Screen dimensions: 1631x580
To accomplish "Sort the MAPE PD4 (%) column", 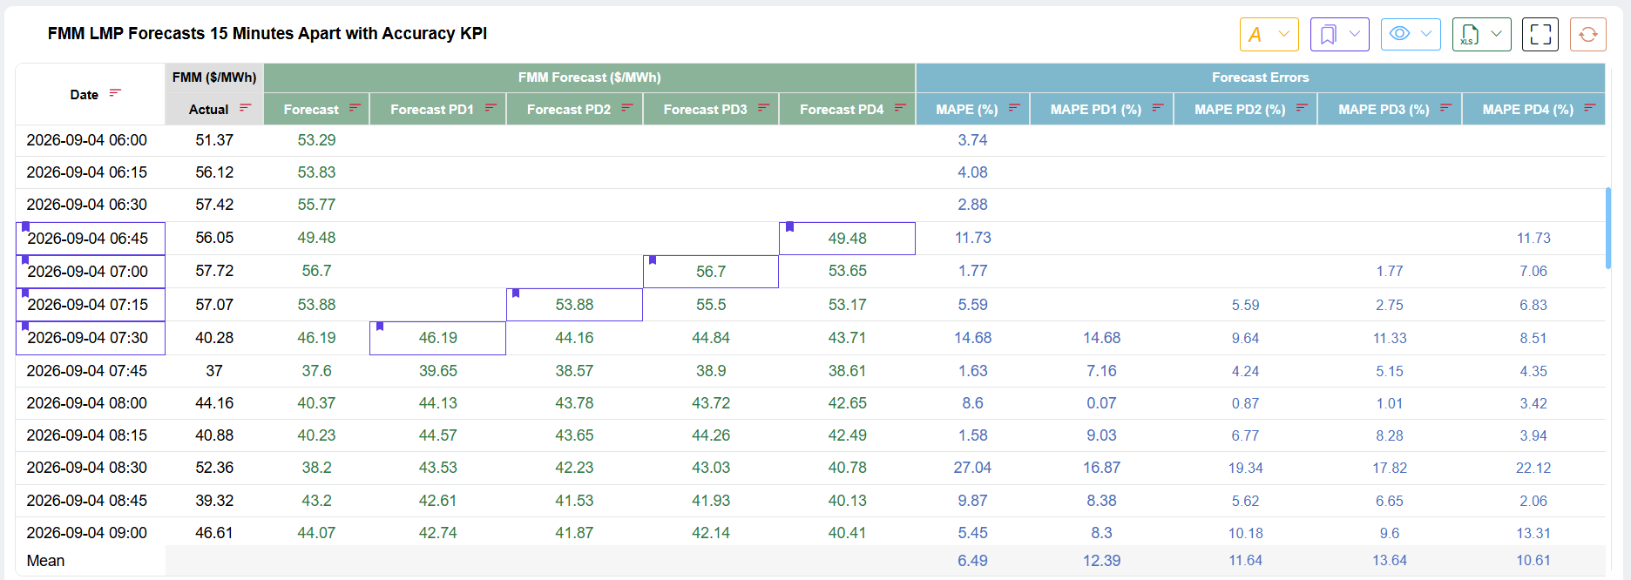I will point(1590,108).
